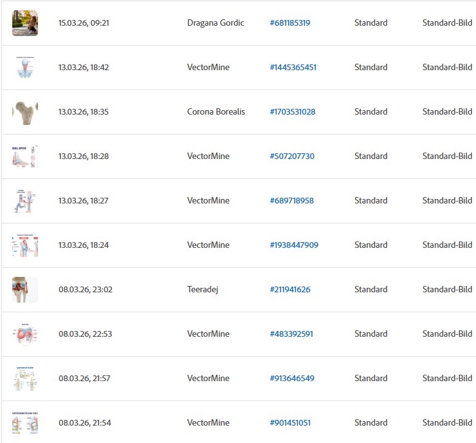476x443 pixels.
Task: Follow the link #1703531028
Action: tap(293, 112)
